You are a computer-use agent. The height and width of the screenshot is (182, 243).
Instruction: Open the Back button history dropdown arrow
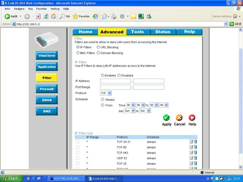coord(20,16)
